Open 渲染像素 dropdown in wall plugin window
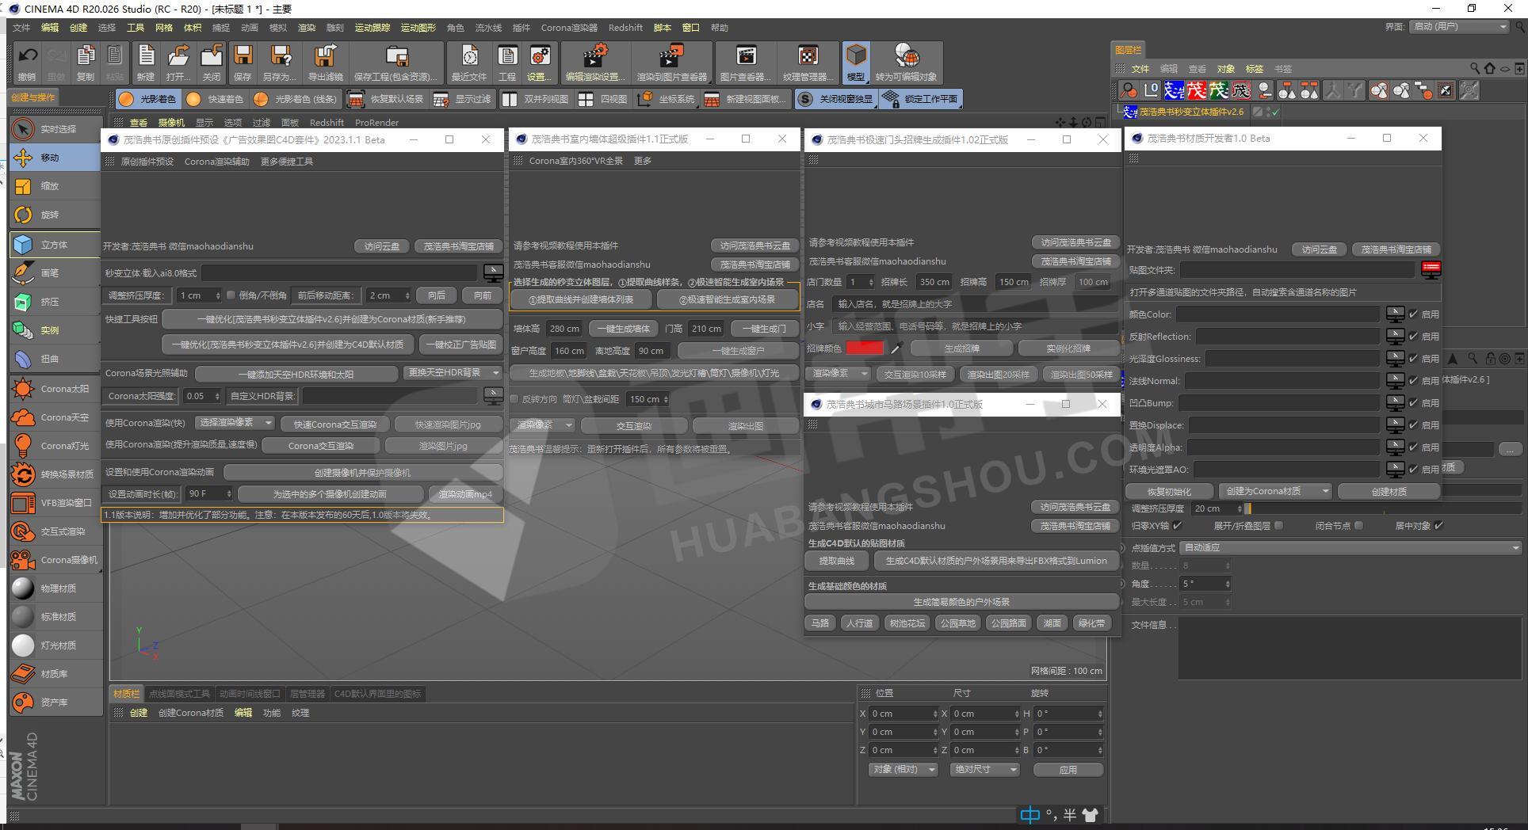This screenshot has height=830, width=1528. click(x=543, y=425)
